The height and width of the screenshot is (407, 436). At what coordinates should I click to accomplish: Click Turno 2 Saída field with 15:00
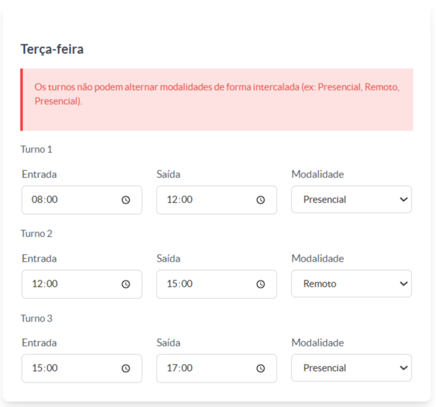(216, 284)
